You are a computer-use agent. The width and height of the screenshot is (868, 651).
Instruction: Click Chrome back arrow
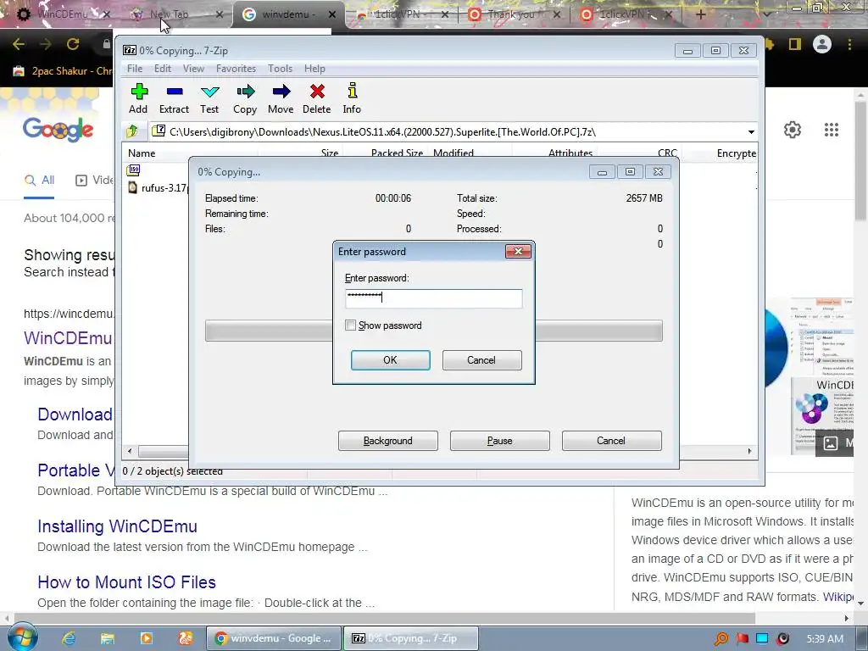tap(19, 44)
